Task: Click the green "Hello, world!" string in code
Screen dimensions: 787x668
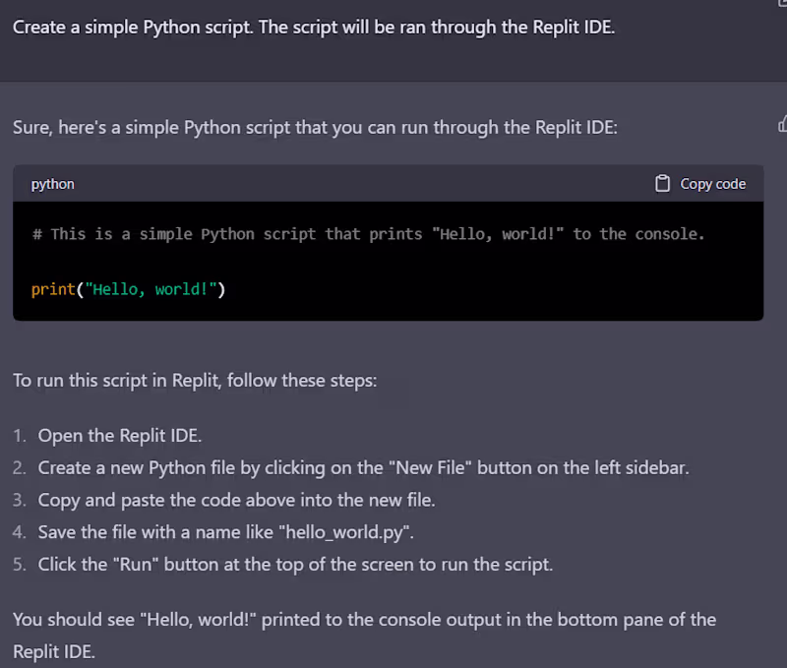Action: pos(151,289)
